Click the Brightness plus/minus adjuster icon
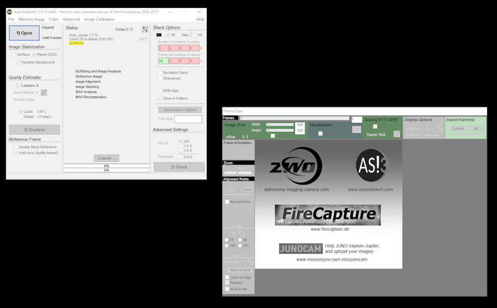 coord(440,128)
